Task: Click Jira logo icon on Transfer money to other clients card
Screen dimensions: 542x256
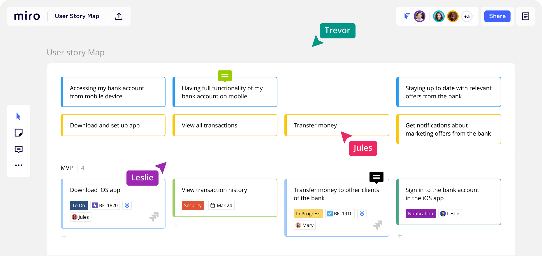Action: pyautogui.click(x=378, y=225)
